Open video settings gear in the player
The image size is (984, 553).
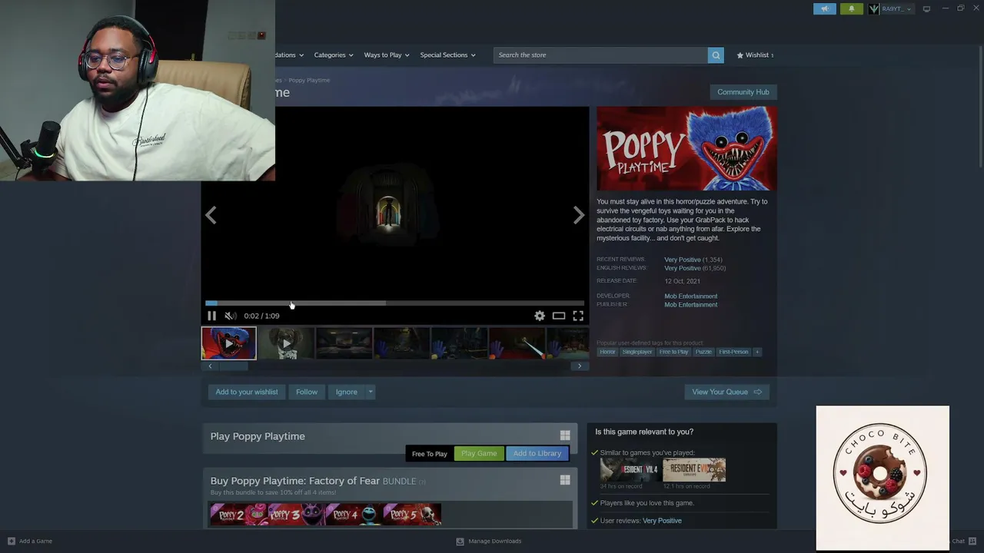pos(540,316)
